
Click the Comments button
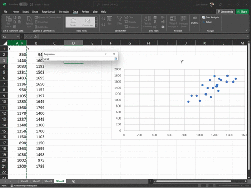coord(225,11)
